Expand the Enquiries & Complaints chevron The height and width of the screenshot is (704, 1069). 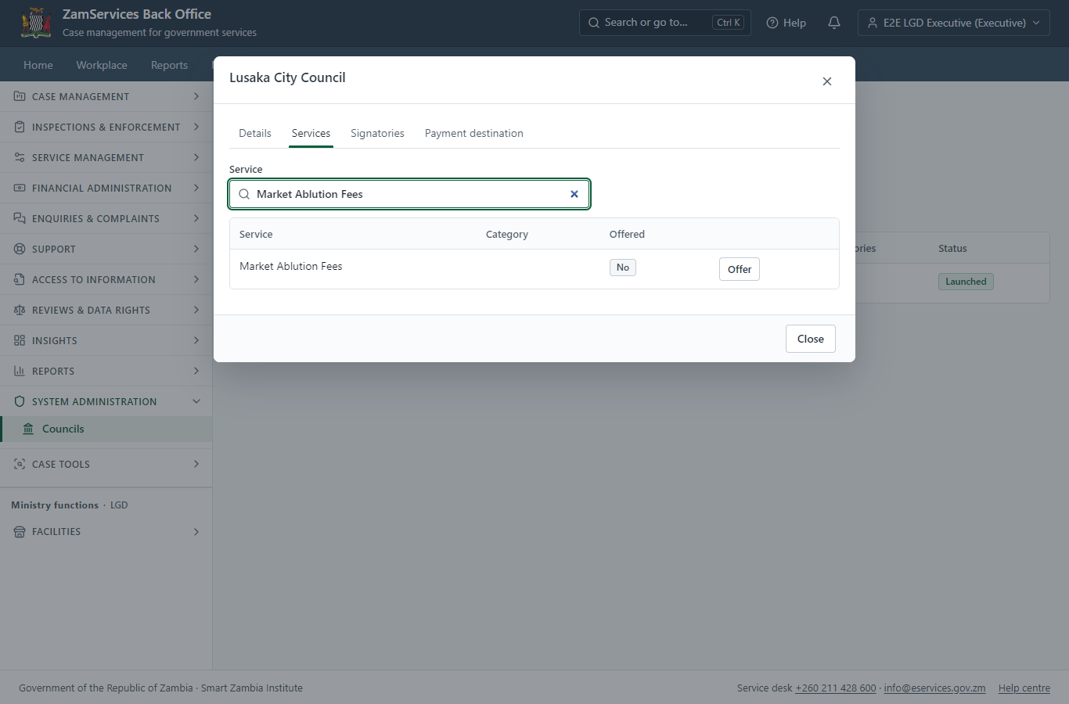(196, 218)
